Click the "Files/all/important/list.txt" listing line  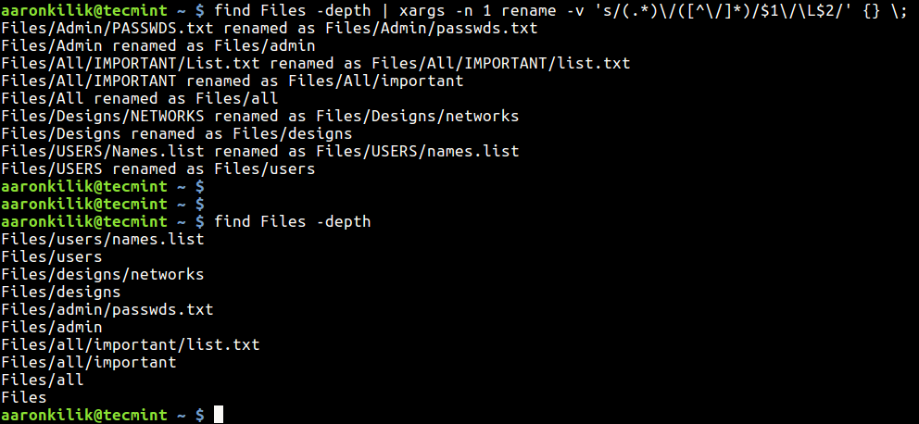130,344
